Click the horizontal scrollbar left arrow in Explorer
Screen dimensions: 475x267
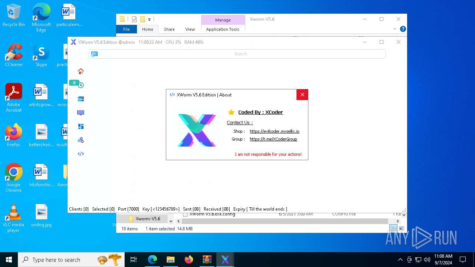[178, 221]
